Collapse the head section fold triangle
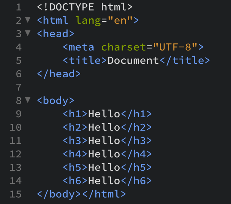231x204 pixels. [28, 33]
